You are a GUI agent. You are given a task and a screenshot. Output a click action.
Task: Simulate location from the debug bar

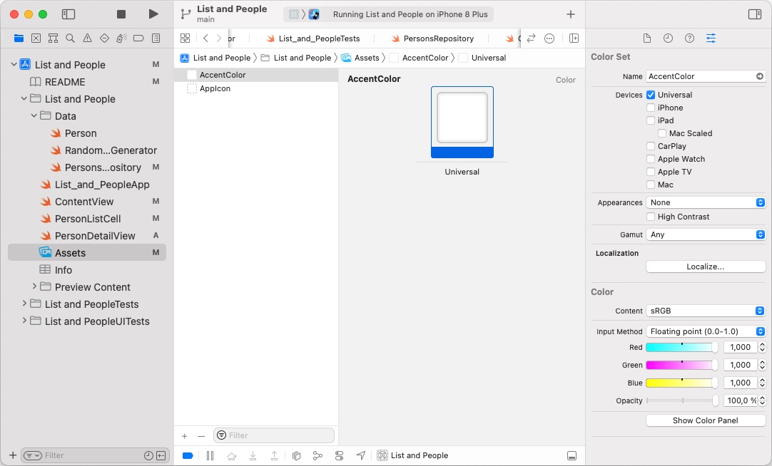pos(361,456)
